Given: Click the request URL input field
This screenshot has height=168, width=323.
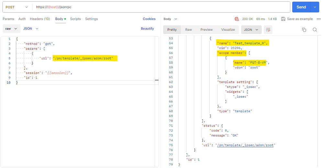Looking at the screenshot, I should [x=162, y=7].
